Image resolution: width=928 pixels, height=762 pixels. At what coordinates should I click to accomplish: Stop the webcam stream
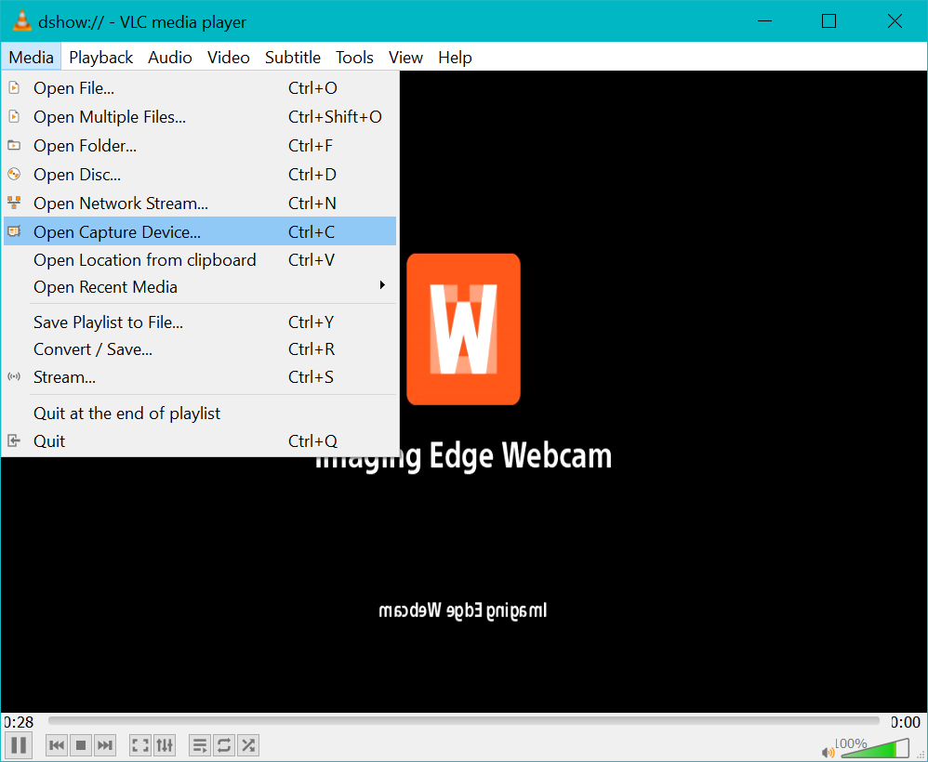[x=80, y=744]
